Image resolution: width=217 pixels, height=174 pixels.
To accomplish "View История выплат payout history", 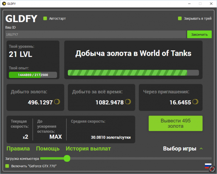I will pyautogui.click(x=88, y=149).
